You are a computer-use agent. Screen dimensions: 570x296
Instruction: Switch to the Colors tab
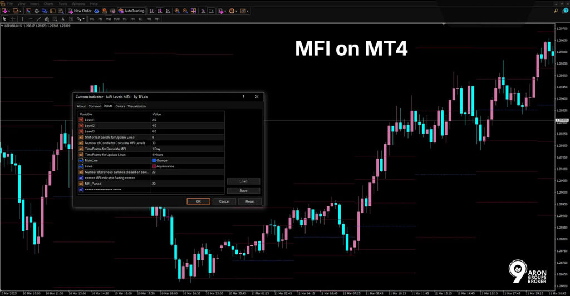120,106
